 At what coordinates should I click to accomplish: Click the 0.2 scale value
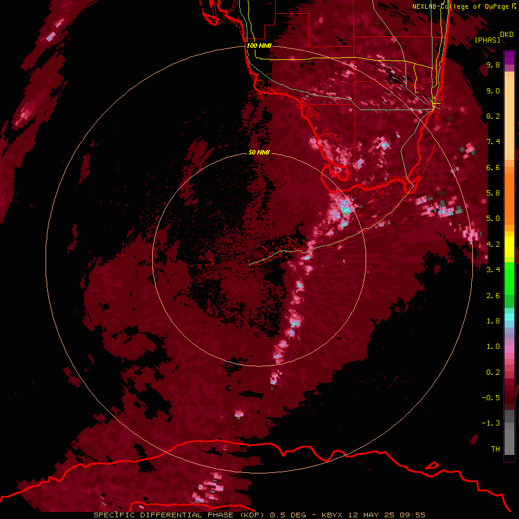click(493, 373)
